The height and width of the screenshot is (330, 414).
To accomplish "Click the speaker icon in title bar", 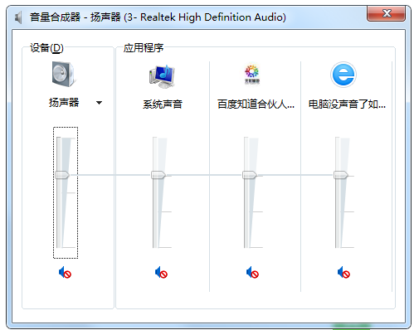I will click(x=18, y=17).
